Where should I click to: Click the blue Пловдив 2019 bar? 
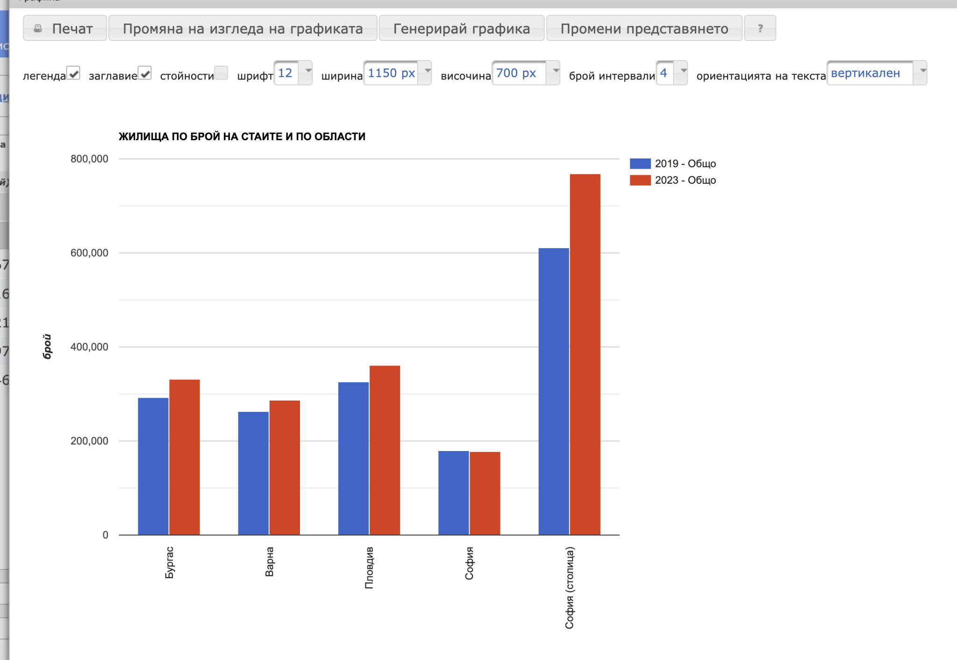353,458
